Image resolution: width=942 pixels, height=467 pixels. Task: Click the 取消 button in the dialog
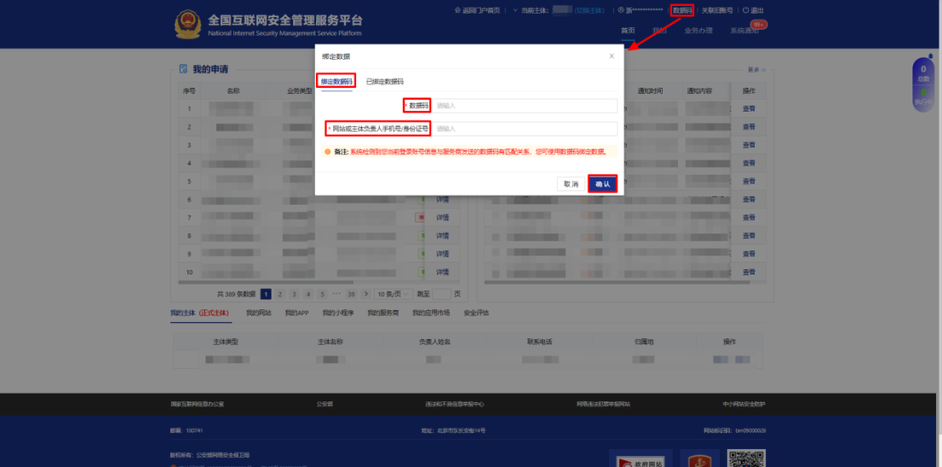571,184
